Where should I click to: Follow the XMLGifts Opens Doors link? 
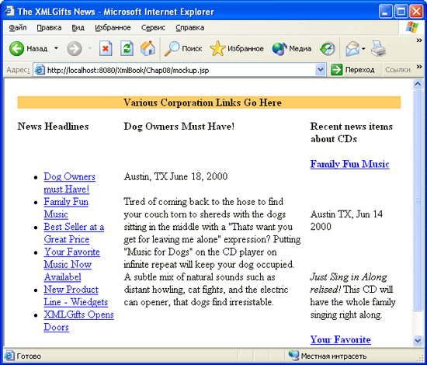click(78, 321)
